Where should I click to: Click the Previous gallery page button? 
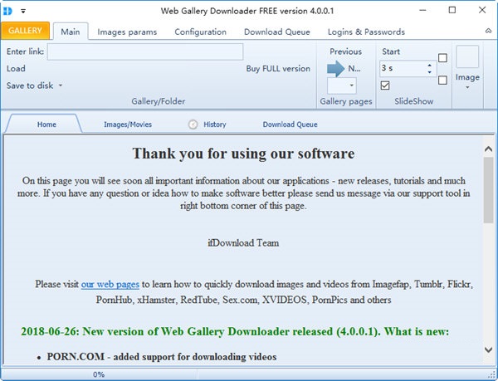pyautogui.click(x=345, y=51)
